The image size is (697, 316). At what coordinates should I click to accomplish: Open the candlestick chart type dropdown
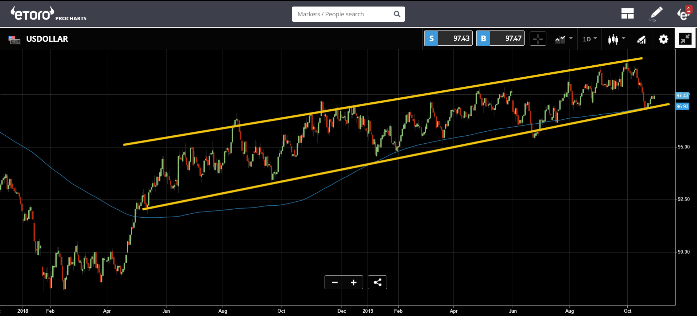[616, 39]
